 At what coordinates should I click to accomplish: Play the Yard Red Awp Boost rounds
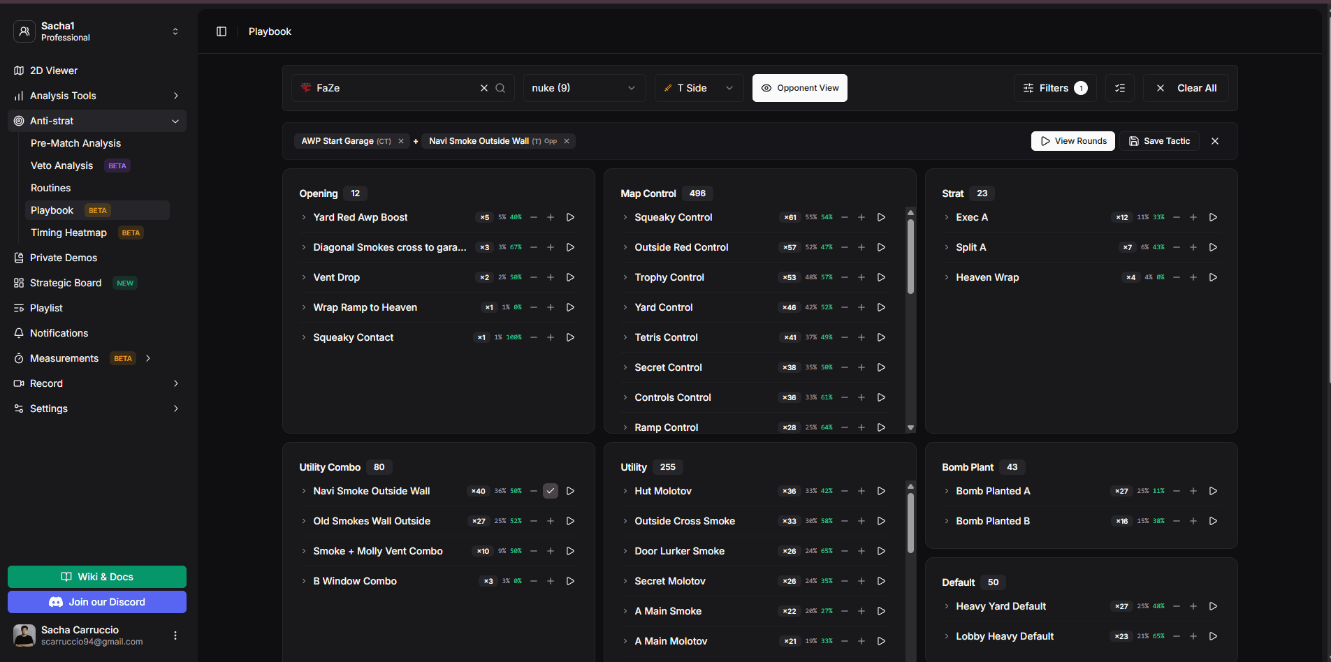point(570,217)
